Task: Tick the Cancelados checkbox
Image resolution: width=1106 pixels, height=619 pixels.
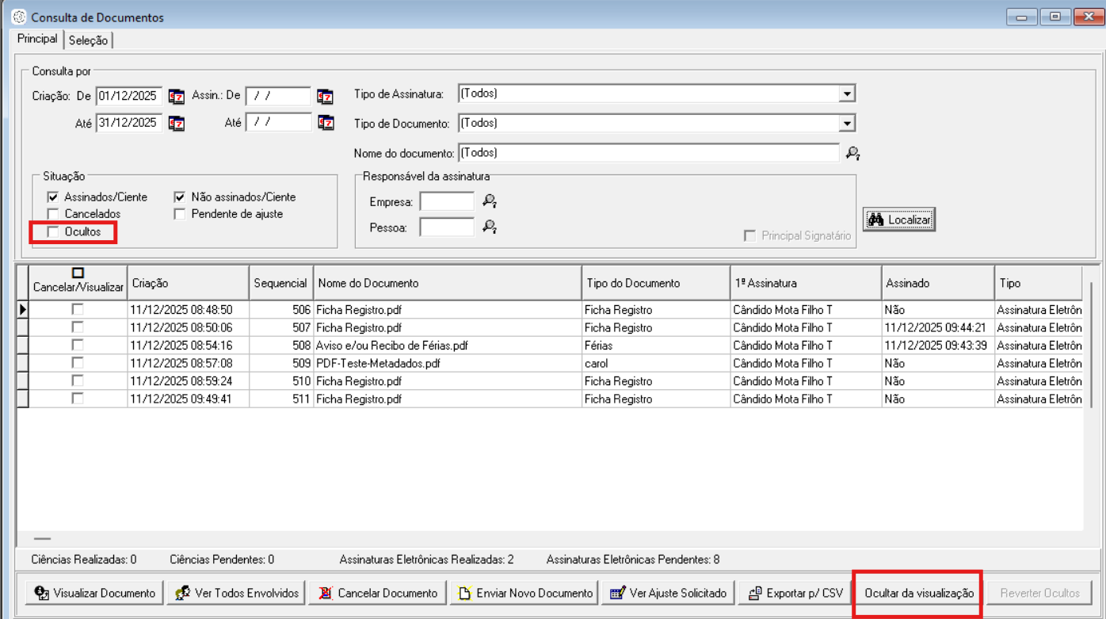Action: (53, 214)
